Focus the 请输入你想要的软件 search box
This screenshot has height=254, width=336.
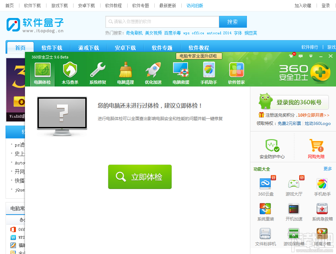(x=162, y=22)
